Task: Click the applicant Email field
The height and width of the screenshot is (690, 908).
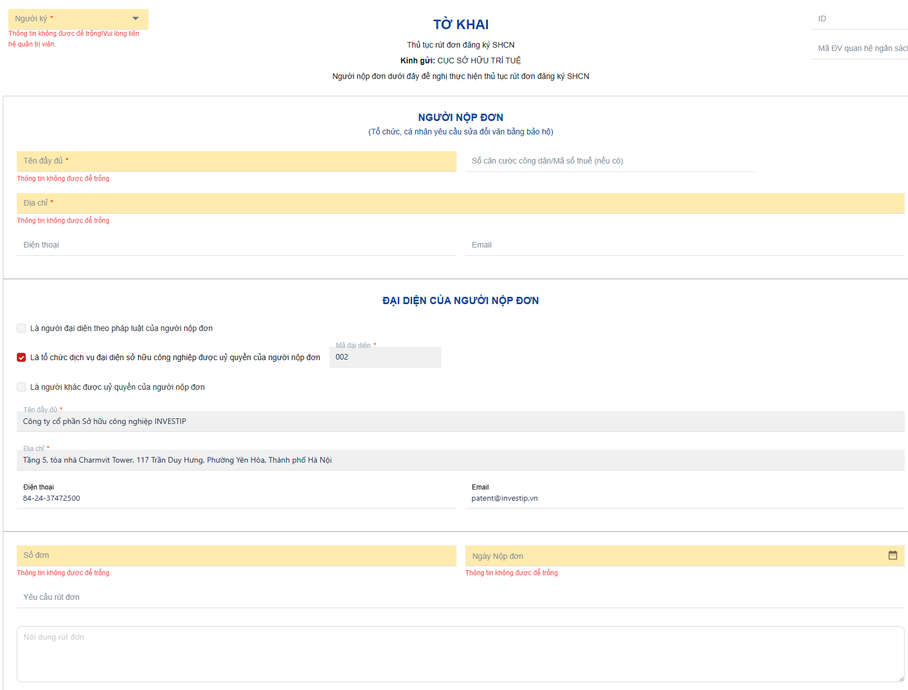Action: (x=684, y=245)
